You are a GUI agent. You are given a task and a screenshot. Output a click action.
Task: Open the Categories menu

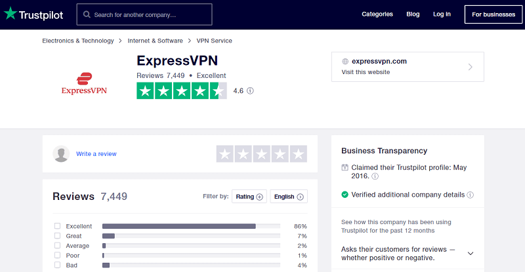[x=377, y=14]
